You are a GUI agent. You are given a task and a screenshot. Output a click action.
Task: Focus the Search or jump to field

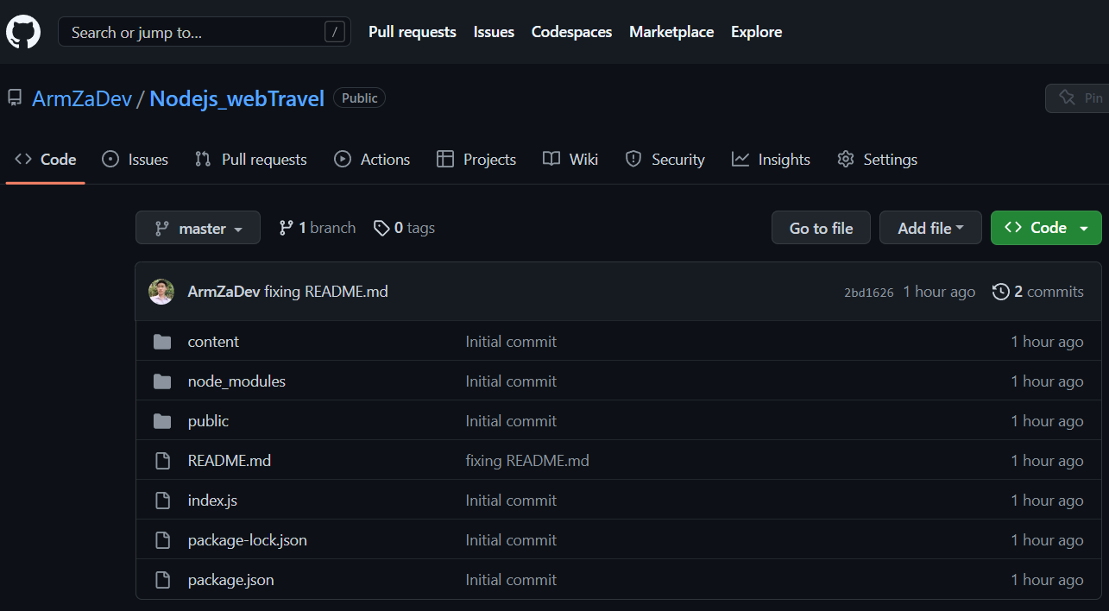(x=205, y=32)
